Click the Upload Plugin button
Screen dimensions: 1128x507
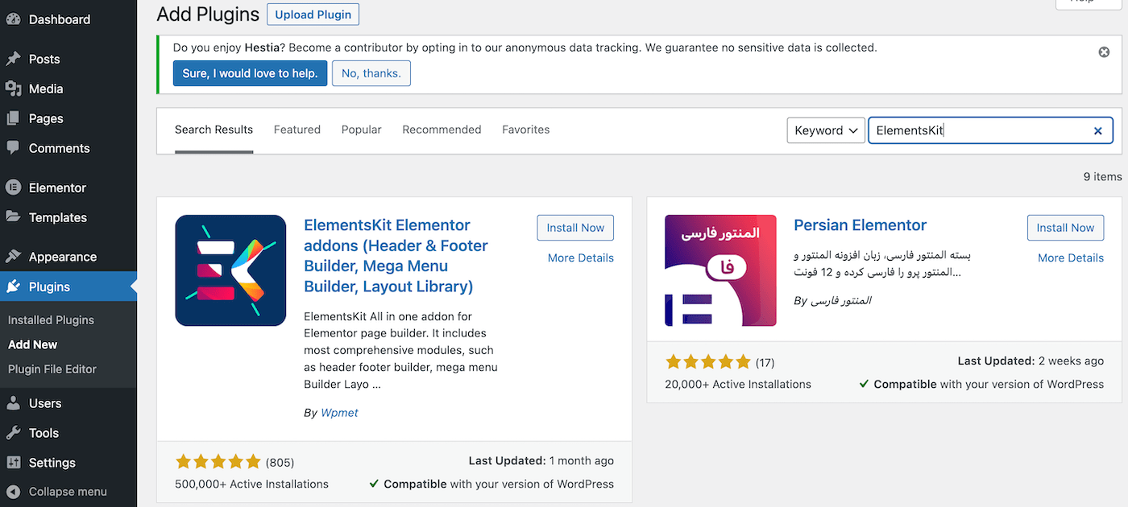point(313,14)
